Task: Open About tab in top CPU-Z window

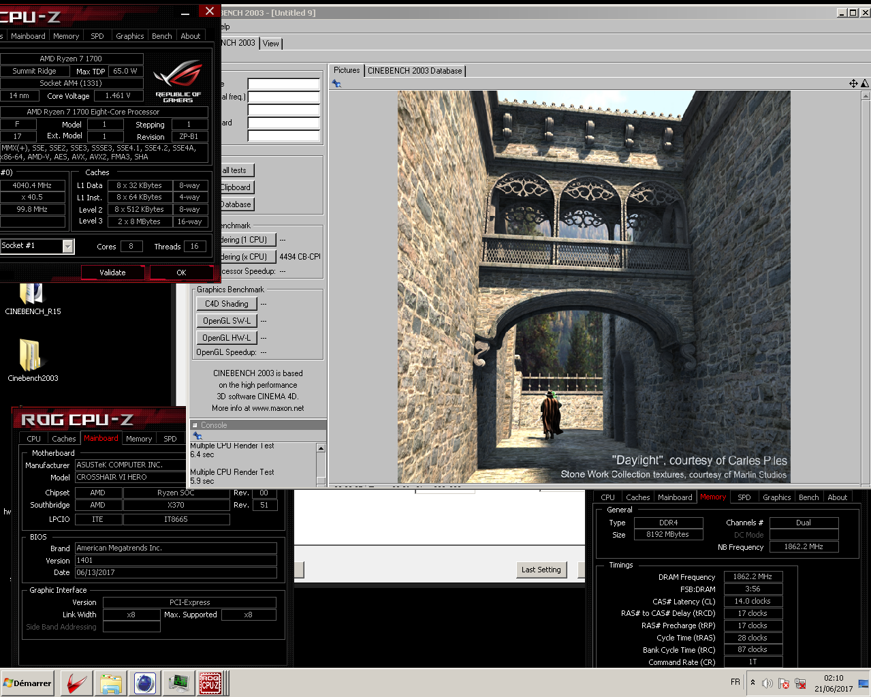Action: tap(191, 36)
